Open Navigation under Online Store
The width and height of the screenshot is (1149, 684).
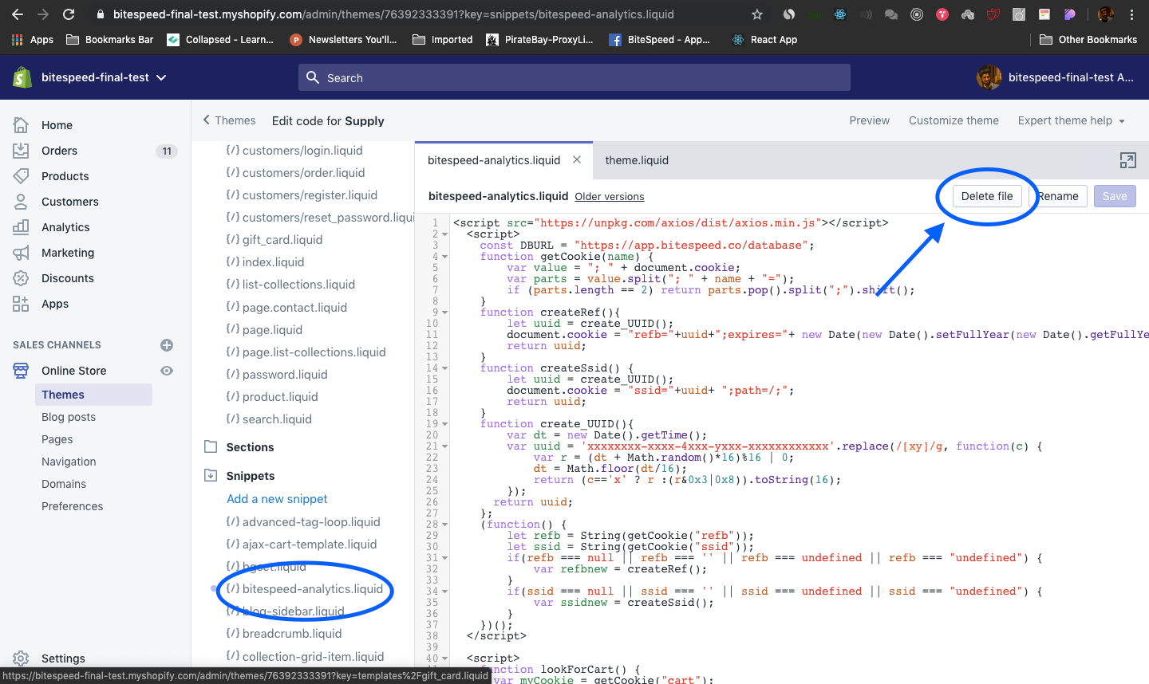(x=69, y=462)
